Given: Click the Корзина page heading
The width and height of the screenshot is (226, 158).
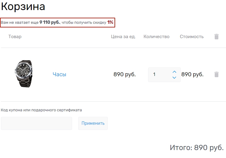Looking at the screenshot, I should point(23,7).
